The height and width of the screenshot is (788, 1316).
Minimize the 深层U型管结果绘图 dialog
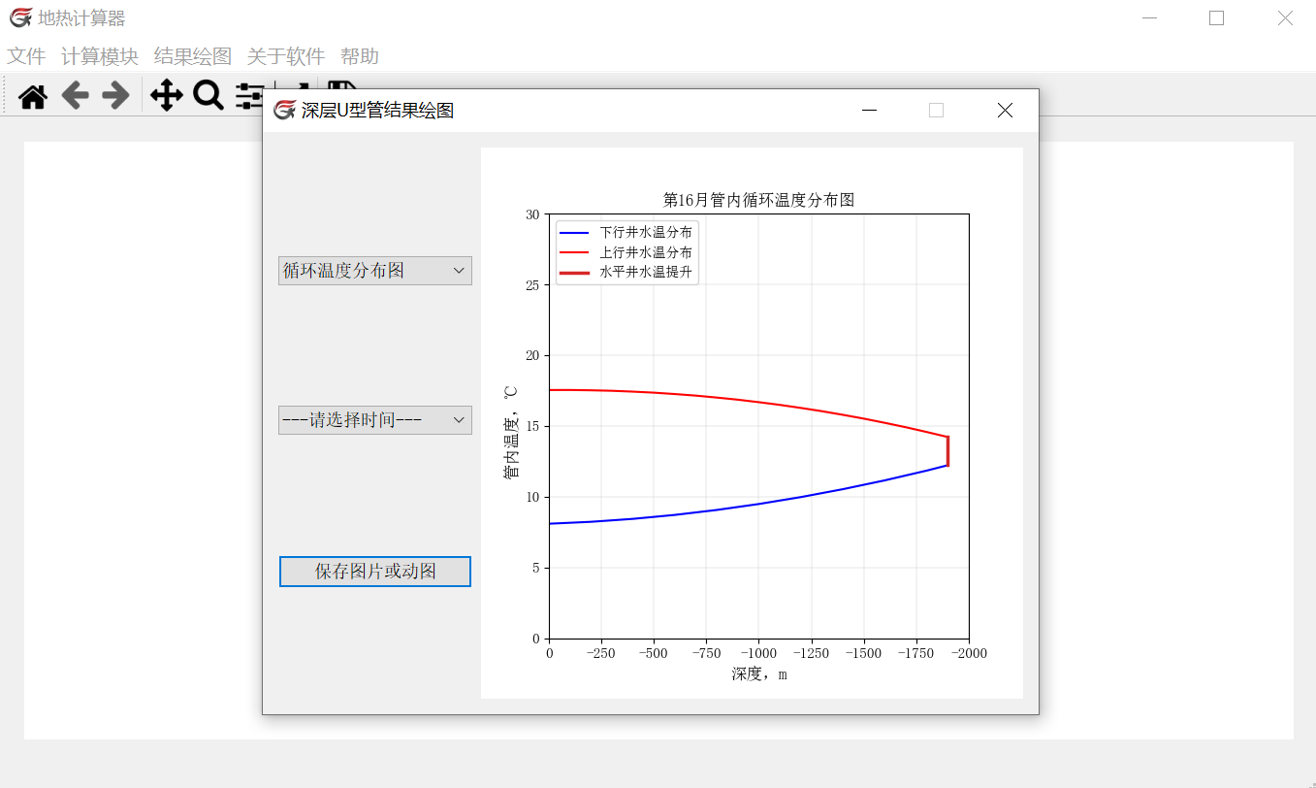pyautogui.click(x=870, y=111)
